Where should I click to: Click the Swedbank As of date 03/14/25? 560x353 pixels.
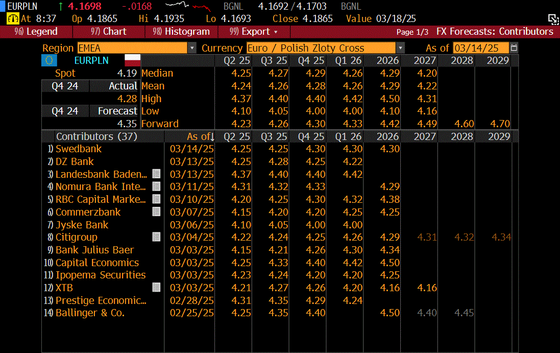(x=192, y=149)
